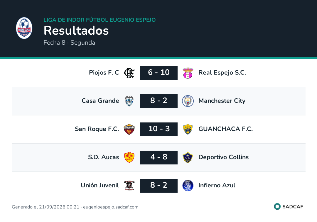Select the Casa Grande team badge

tap(129, 101)
